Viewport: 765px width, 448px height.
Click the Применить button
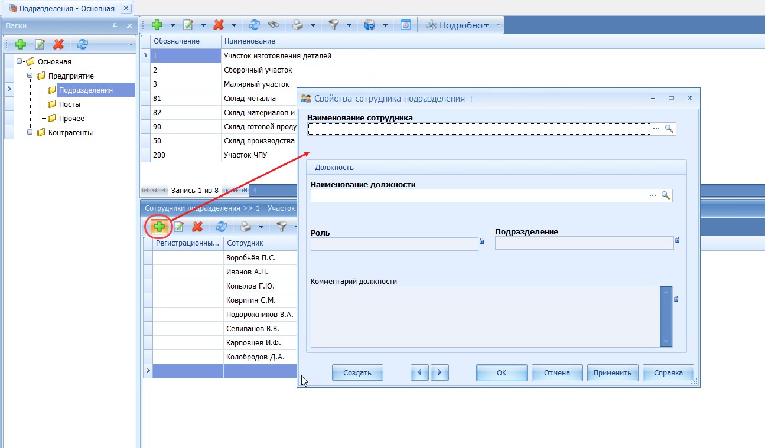(613, 372)
